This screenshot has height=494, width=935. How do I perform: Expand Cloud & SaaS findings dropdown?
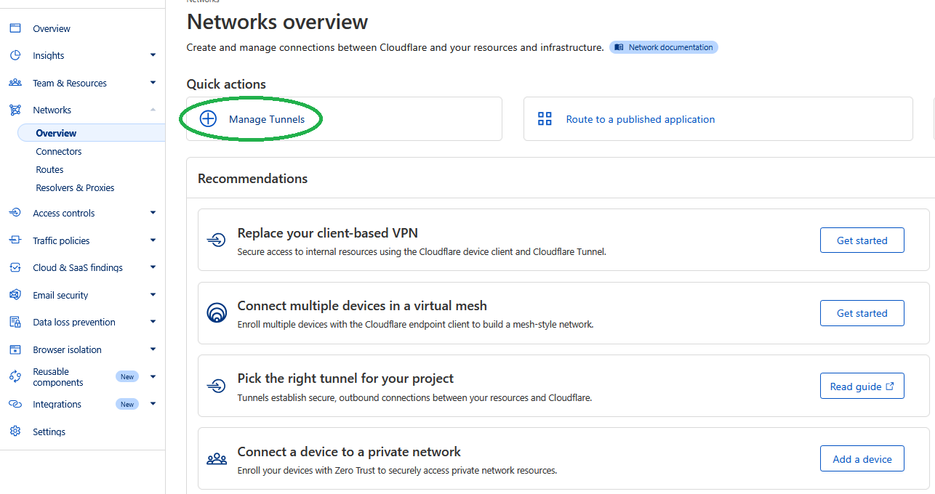(x=153, y=267)
